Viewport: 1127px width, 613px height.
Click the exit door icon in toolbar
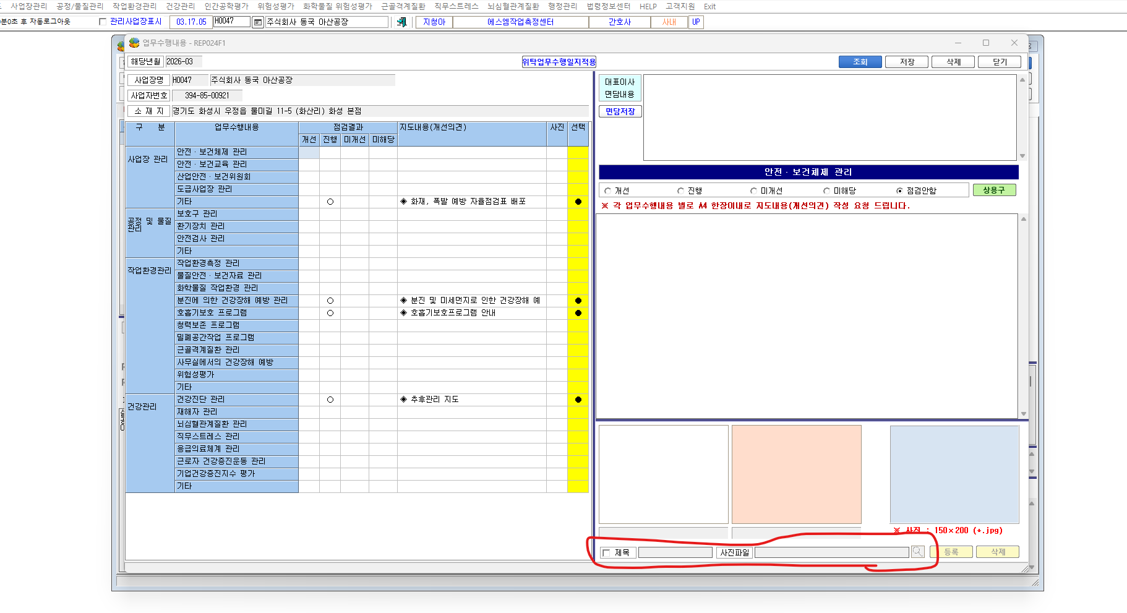coord(401,22)
